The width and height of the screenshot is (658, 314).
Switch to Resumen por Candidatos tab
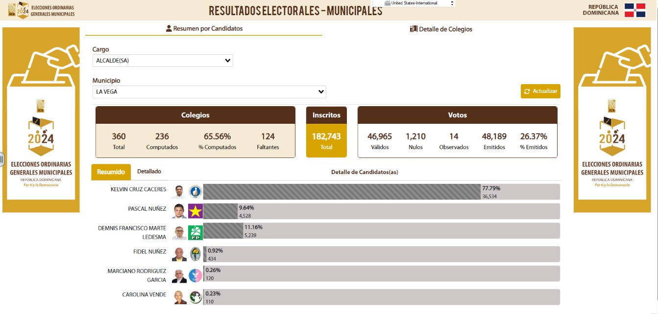point(204,28)
